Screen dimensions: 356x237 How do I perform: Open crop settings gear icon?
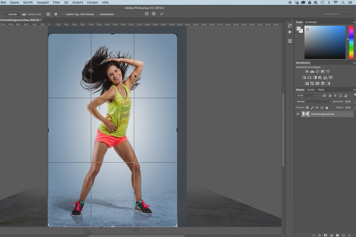pos(56,14)
